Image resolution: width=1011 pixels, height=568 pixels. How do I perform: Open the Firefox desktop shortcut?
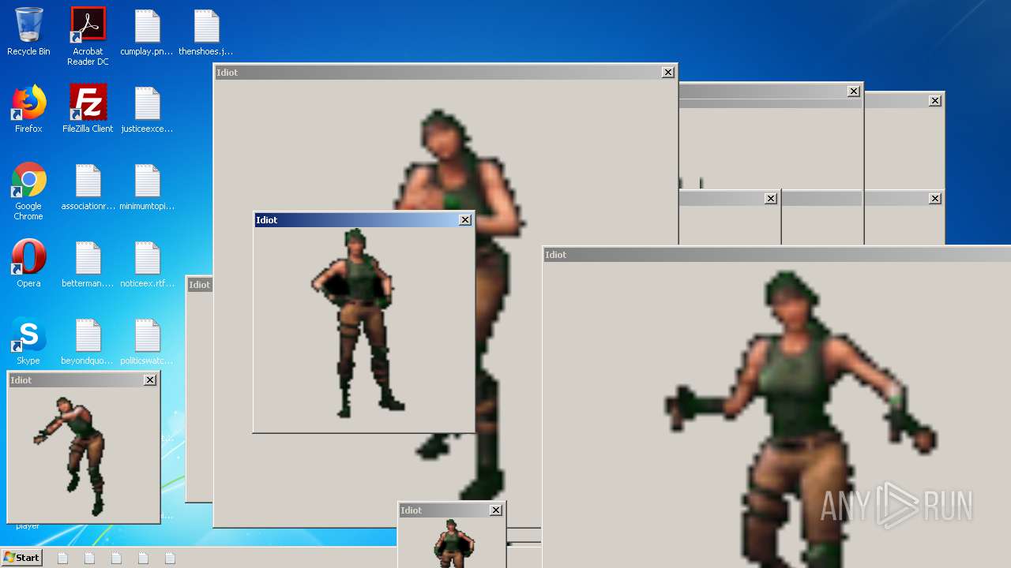coord(28,109)
